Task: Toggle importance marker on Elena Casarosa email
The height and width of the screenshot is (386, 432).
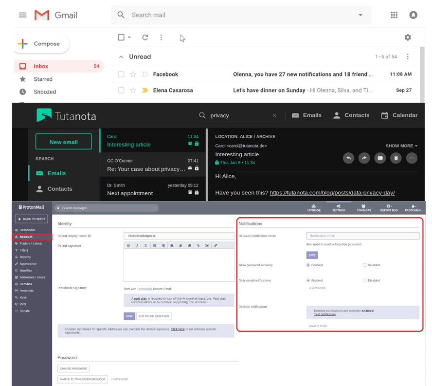Action: [145, 90]
